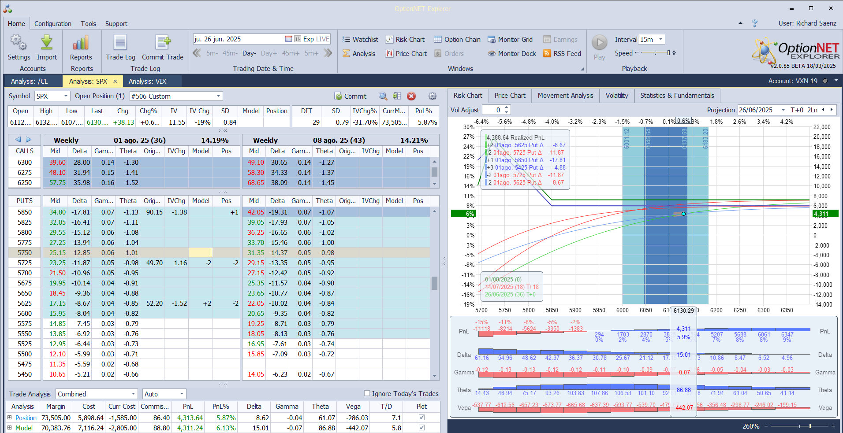The image size is (843, 433).
Task: Toggle the T+0 projection line
Action: point(797,110)
